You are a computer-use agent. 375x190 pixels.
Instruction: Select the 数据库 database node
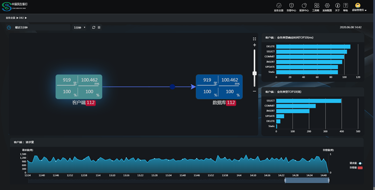tap(219, 87)
